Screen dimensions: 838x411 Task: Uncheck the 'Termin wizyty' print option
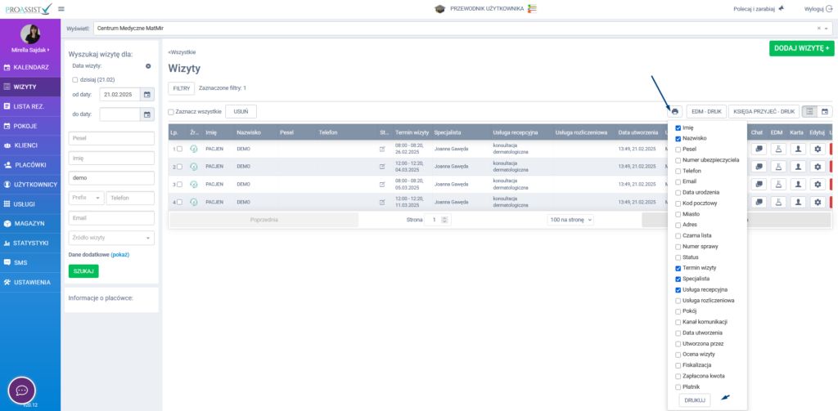[x=678, y=268]
